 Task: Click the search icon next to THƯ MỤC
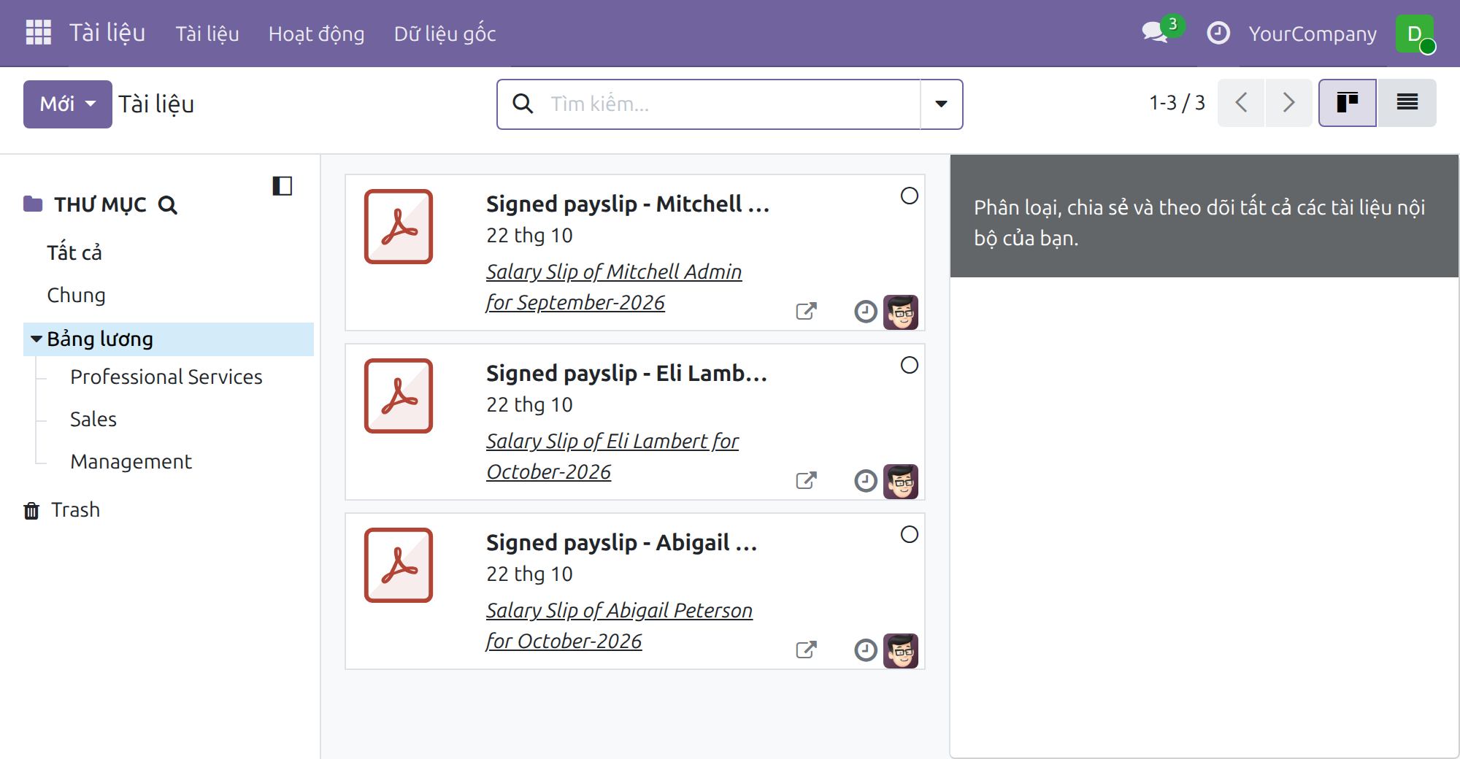(168, 205)
